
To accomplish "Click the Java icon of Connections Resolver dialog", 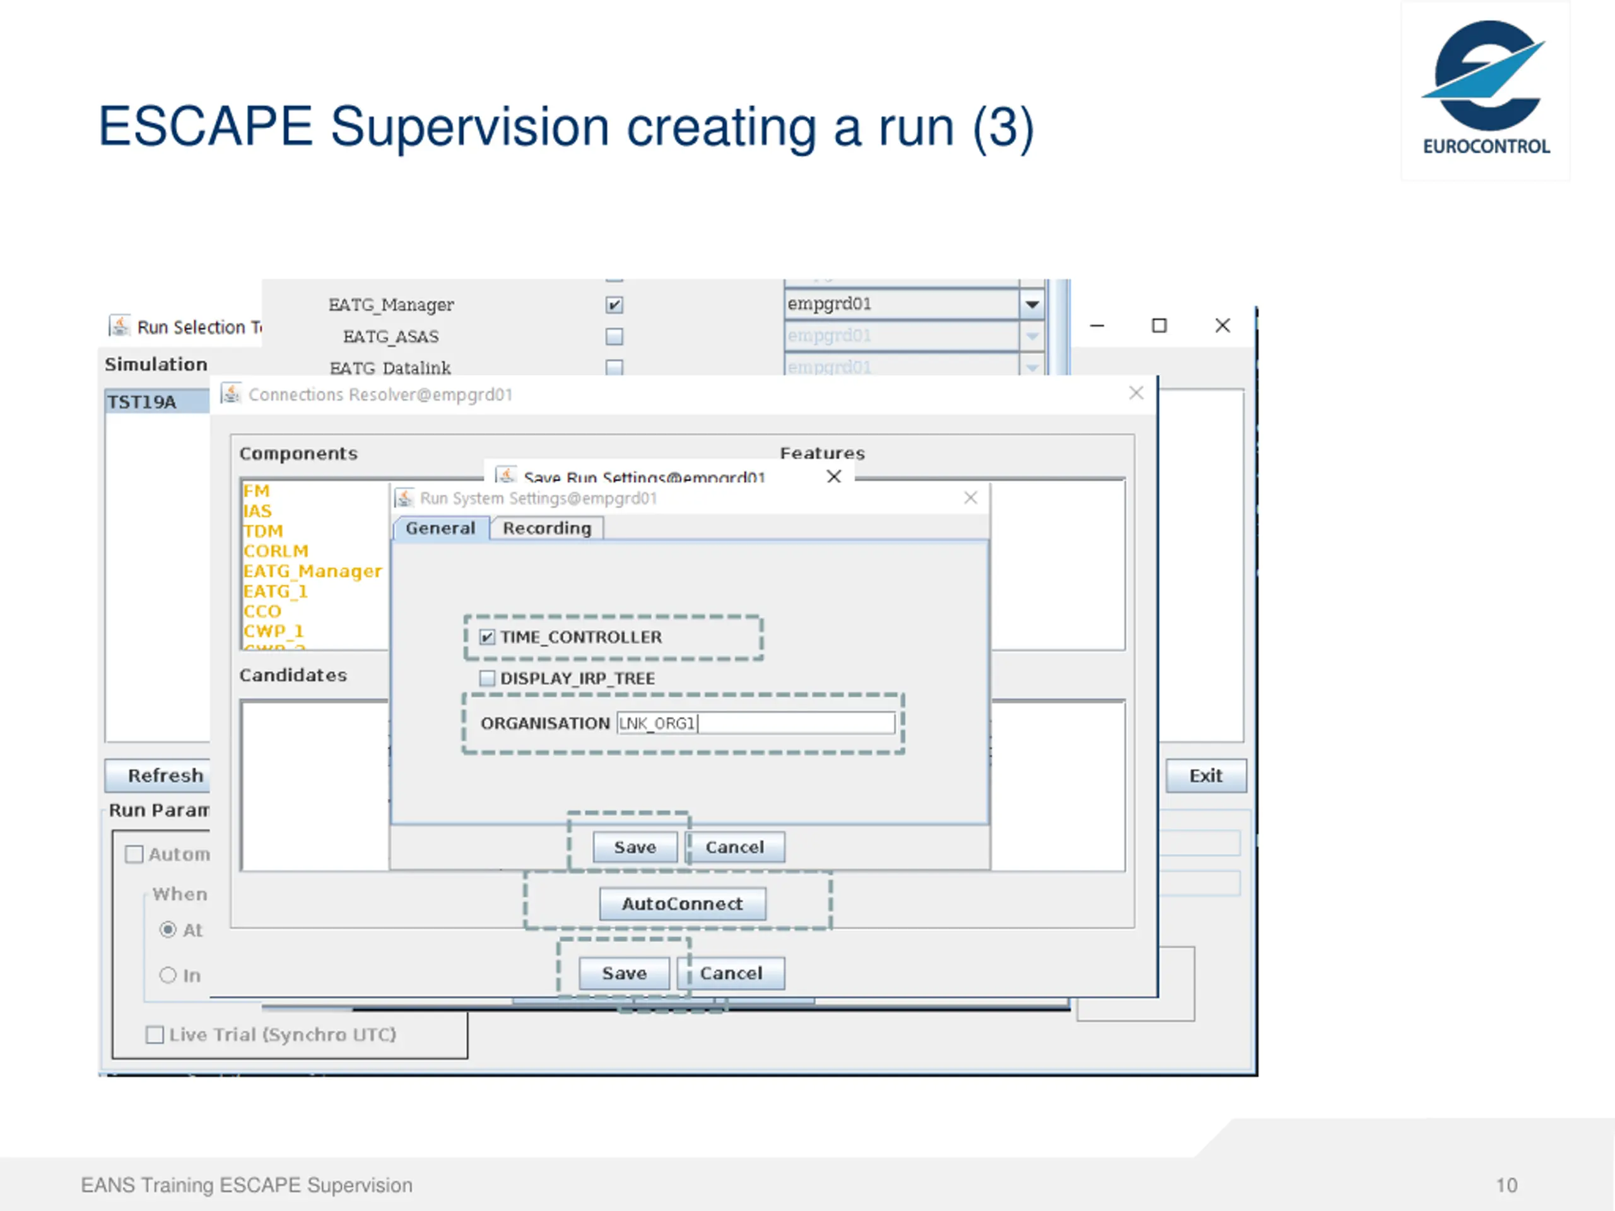I will pos(231,394).
